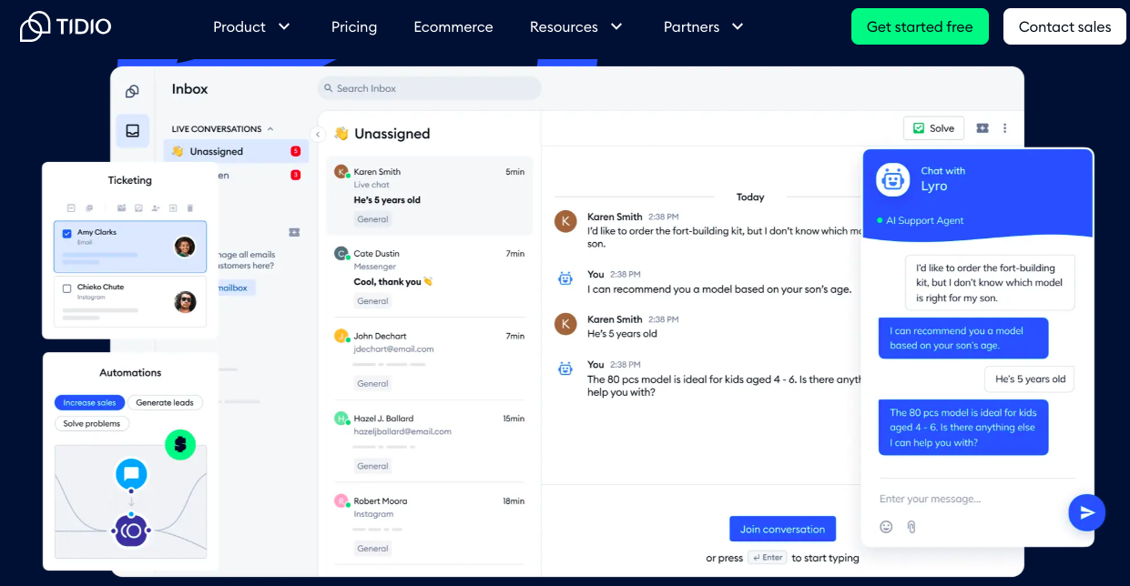The height and width of the screenshot is (586, 1130).
Task: Click the send message icon in Lyro chat
Action: pos(1086,512)
